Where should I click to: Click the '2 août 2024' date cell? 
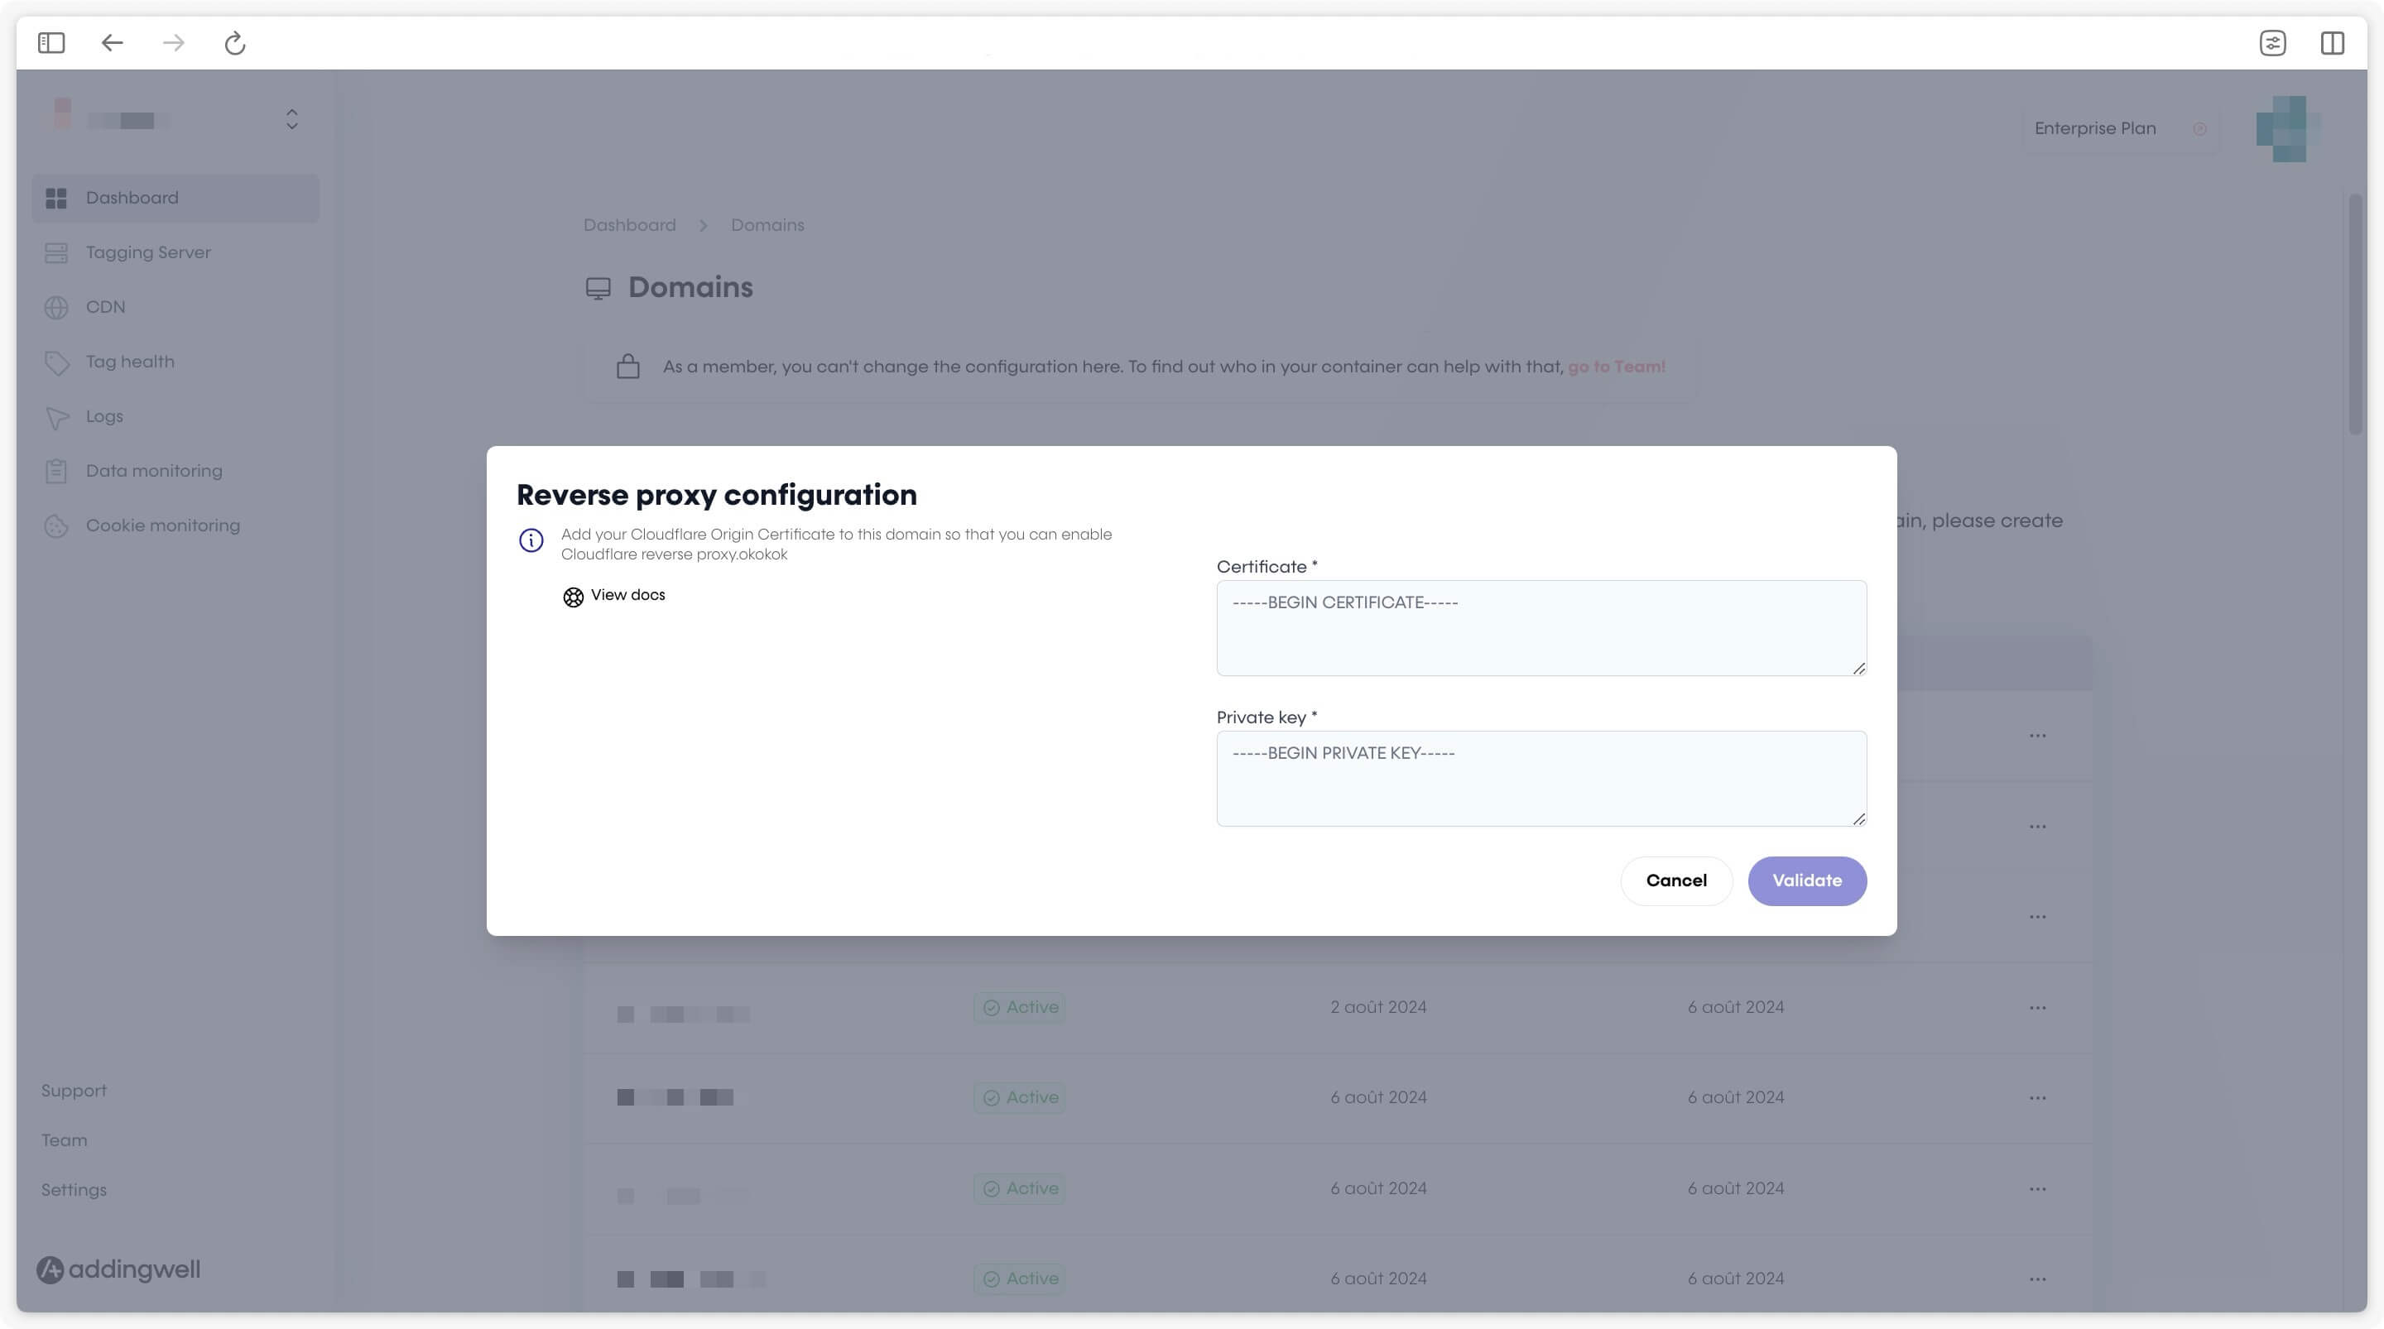(x=1378, y=1007)
